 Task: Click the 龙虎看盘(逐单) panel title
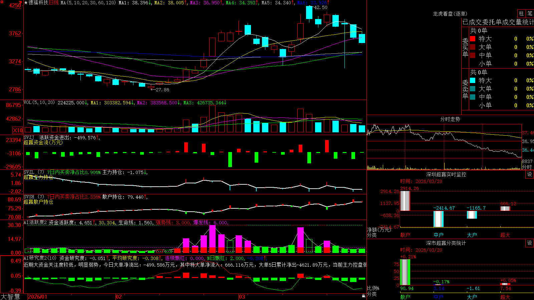[x=450, y=14]
